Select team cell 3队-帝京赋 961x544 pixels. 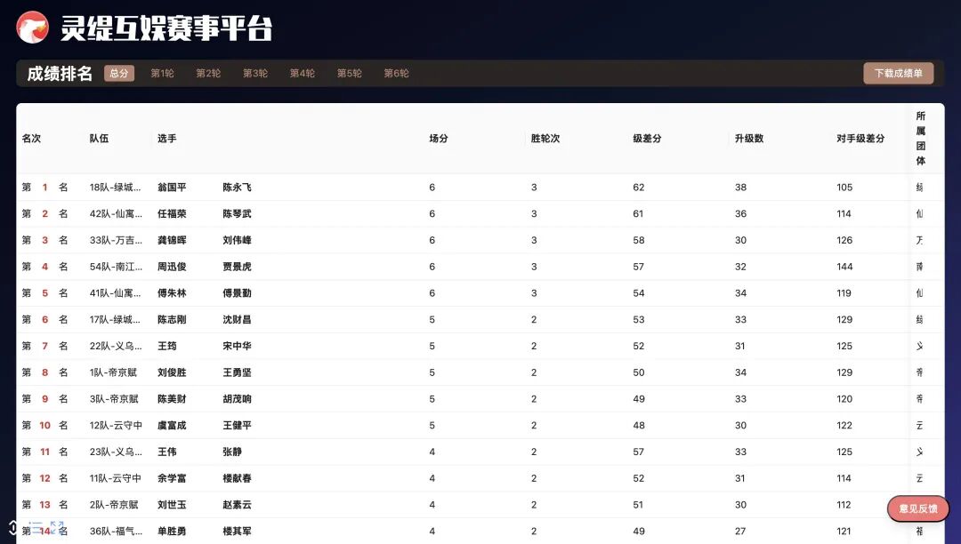(x=114, y=399)
